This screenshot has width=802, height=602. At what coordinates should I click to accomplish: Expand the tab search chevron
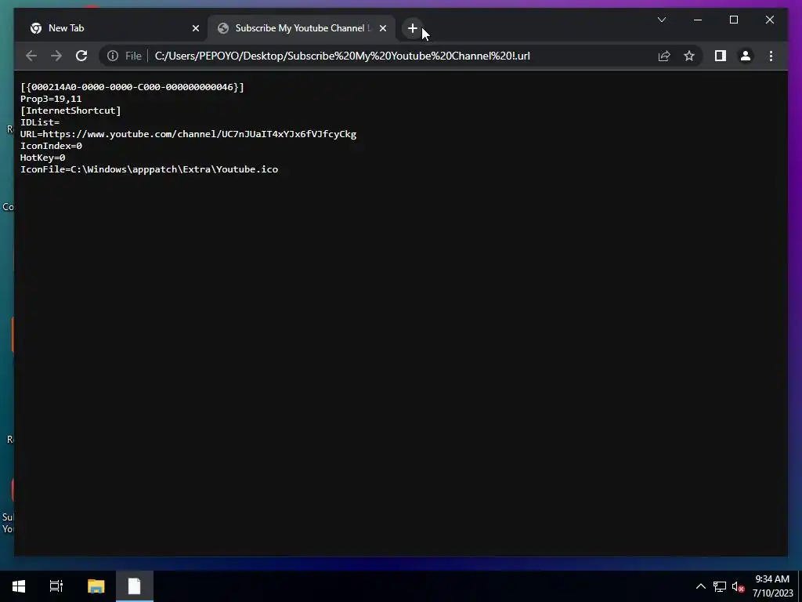661,20
